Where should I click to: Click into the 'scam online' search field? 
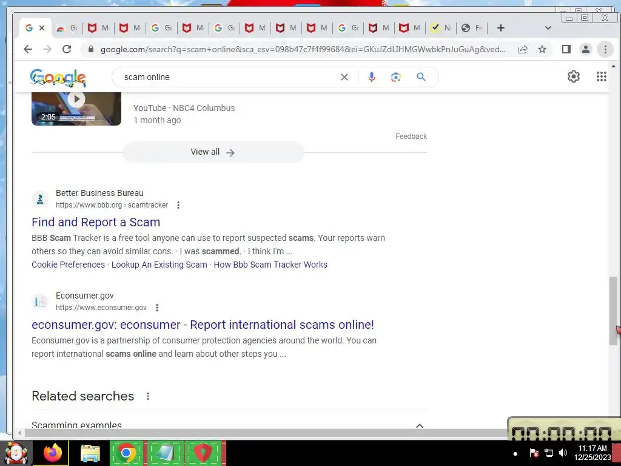(x=229, y=77)
